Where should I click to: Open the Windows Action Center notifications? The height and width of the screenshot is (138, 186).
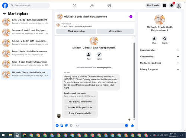181,135
